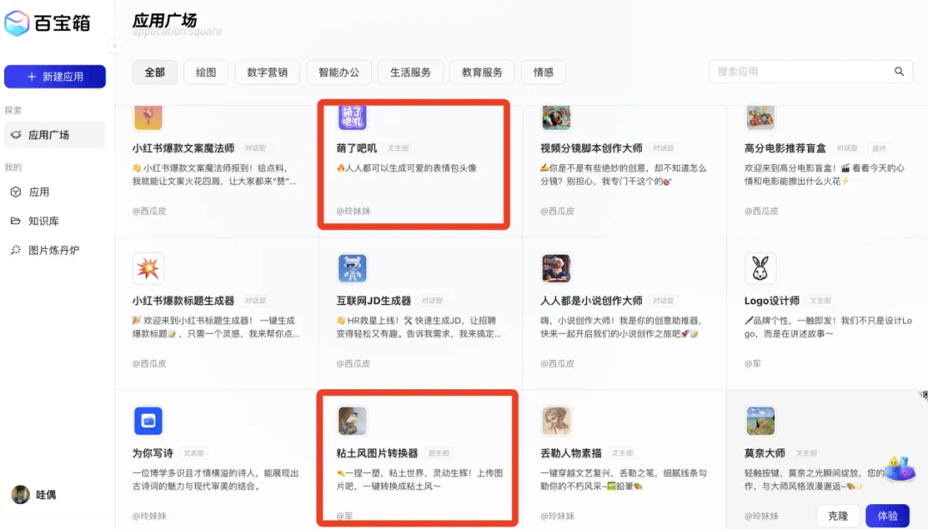This screenshot has width=928, height=529.
Task: Click author @玲妹妹 under 萌了吧叽
Action: tap(353, 210)
